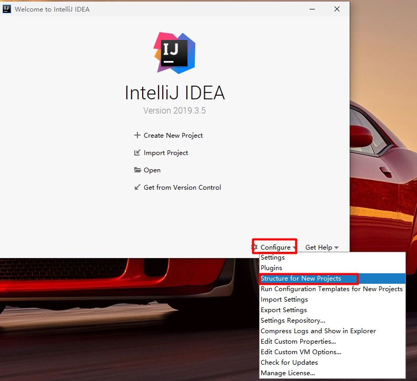Choose Import Settings
This screenshot has height=381, width=417.
332,300
